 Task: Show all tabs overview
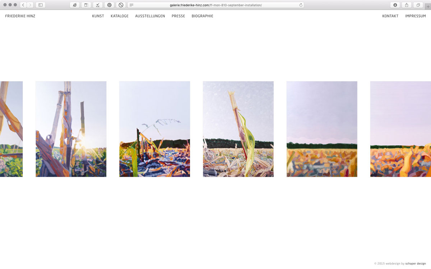(418, 5)
